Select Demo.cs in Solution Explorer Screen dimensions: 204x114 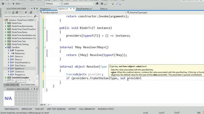(19, 56)
